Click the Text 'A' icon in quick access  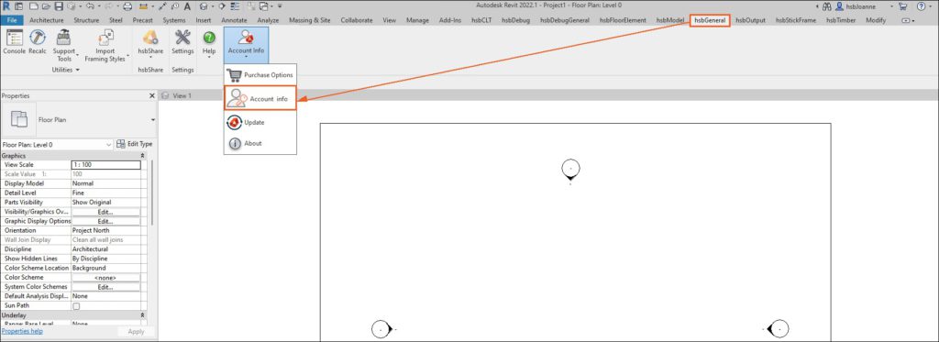click(187, 6)
